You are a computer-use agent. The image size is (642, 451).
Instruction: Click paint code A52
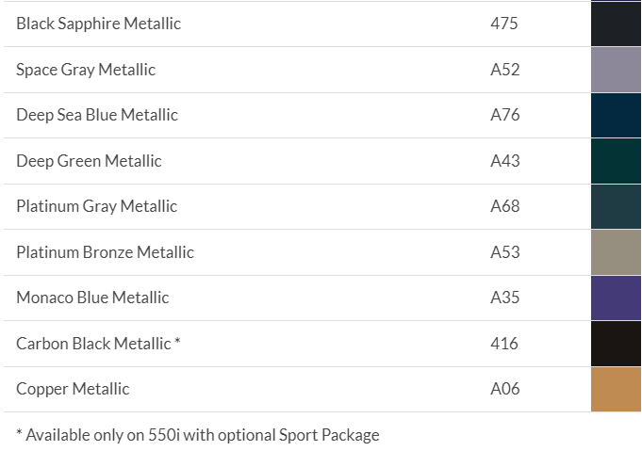coord(505,70)
